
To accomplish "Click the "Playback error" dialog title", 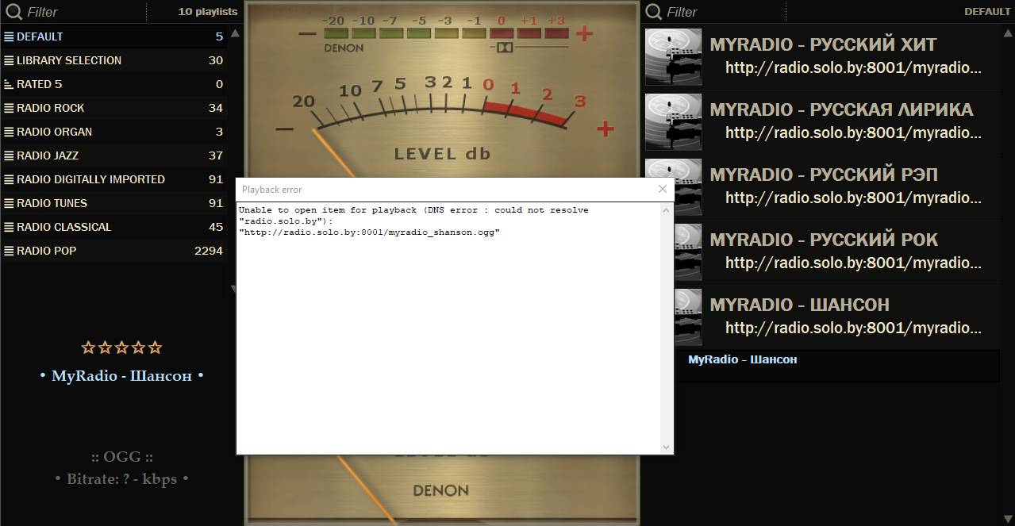I will tap(271, 190).
